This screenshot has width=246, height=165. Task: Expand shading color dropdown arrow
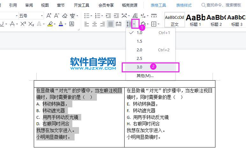(x=148, y=24)
